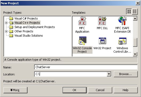Open the Location dropdown list
Image resolution: width=141 pixels, height=97 pixels.
[109, 74]
